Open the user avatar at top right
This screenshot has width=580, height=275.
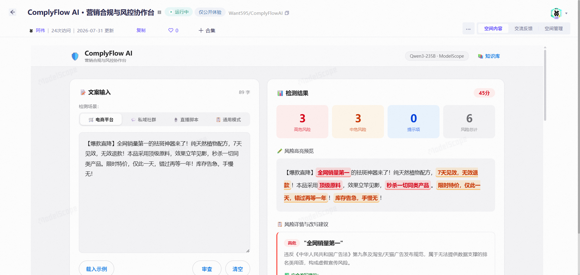[556, 13]
